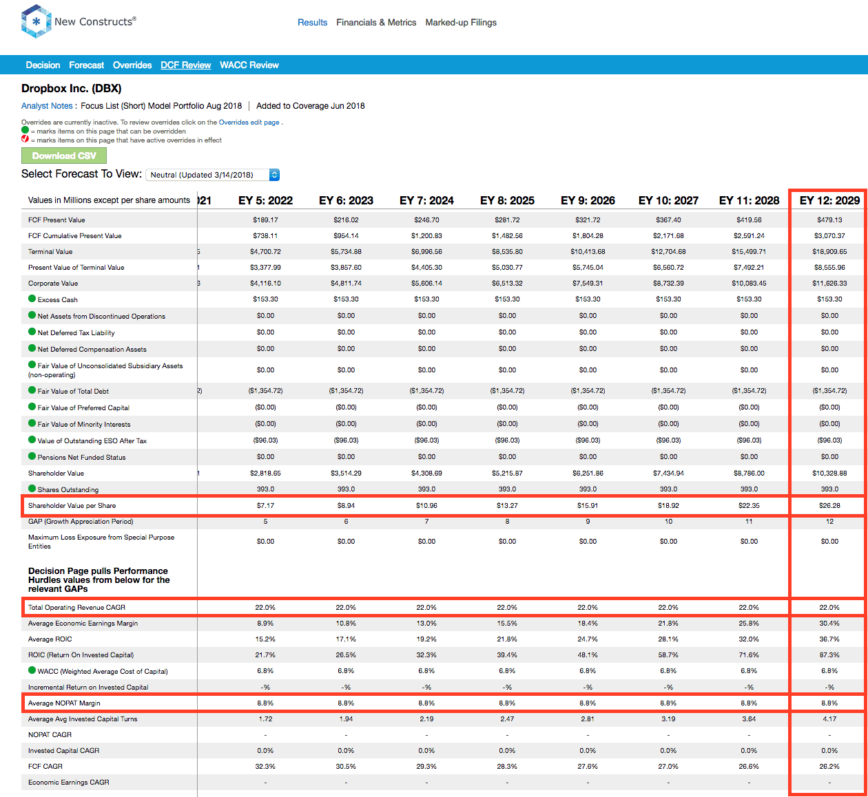Go to Financials & Metrics
This screenshot has height=797, width=868.
[x=376, y=23]
